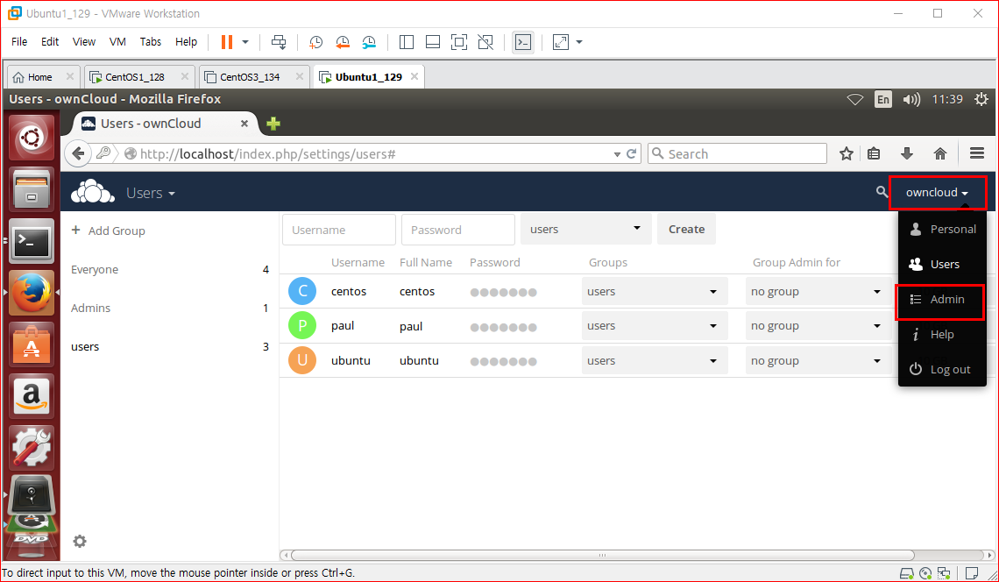Open the console view icon
Image resolution: width=999 pixels, height=582 pixels.
click(x=523, y=42)
